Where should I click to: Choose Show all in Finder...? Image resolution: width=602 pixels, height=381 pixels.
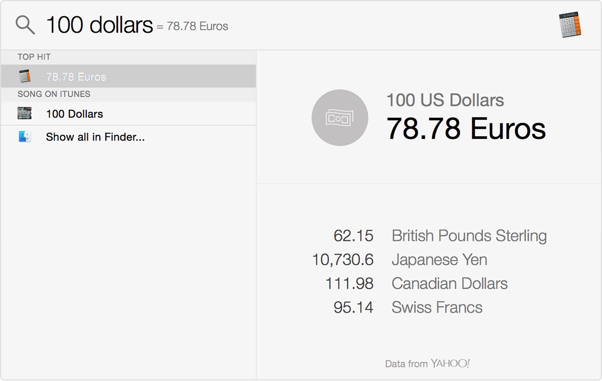128,137
